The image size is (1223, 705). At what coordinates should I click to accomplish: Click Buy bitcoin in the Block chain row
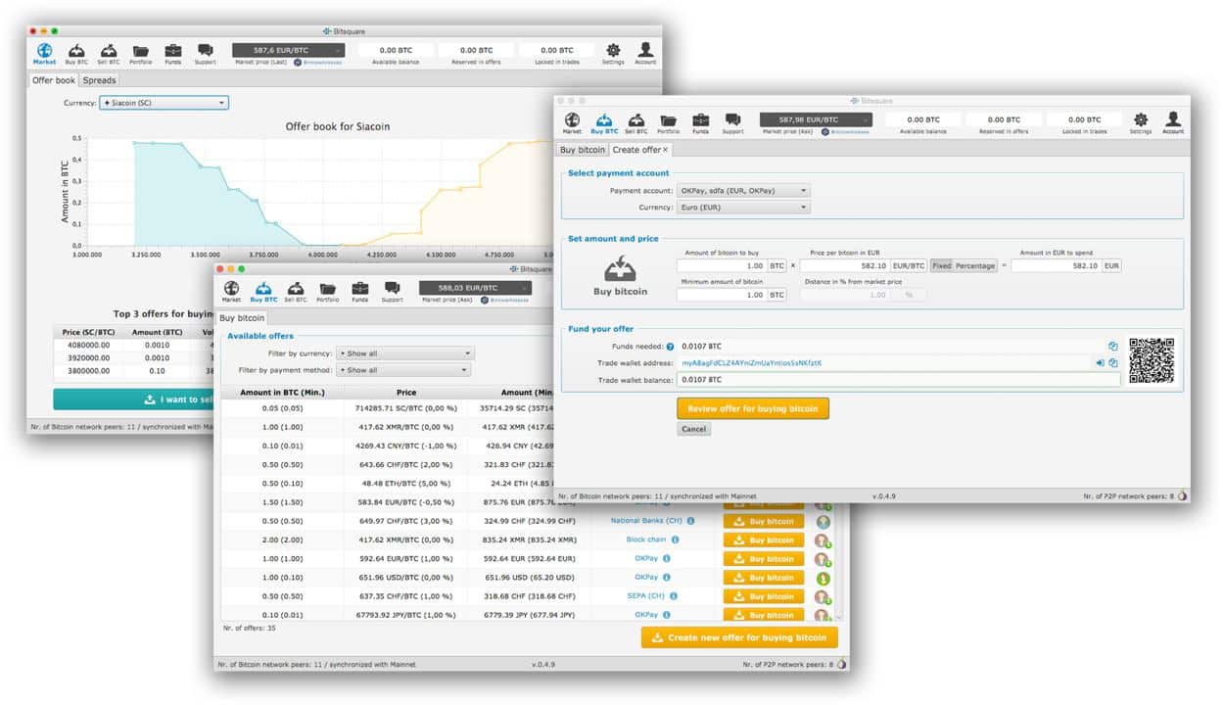[x=763, y=540]
